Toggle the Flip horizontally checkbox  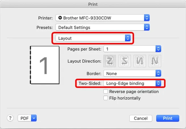(106, 98)
